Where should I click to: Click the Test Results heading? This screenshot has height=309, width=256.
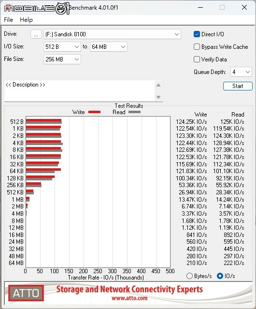(x=129, y=106)
